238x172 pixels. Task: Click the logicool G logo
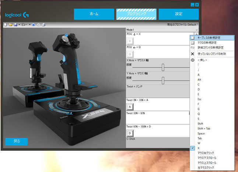(x=17, y=15)
